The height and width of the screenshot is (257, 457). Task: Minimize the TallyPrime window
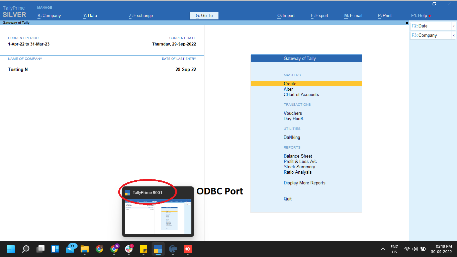click(x=420, y=4)
